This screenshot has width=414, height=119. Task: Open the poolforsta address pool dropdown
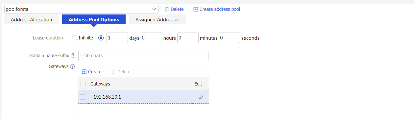(82, 9)
